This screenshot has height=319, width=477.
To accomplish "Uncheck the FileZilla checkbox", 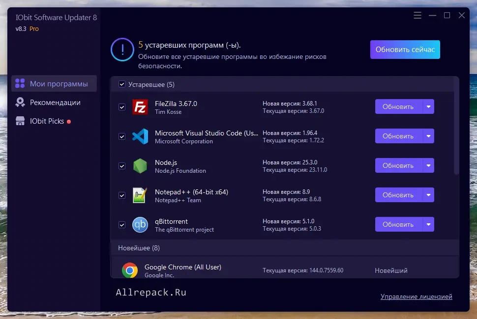I will [x=122, y=107].
